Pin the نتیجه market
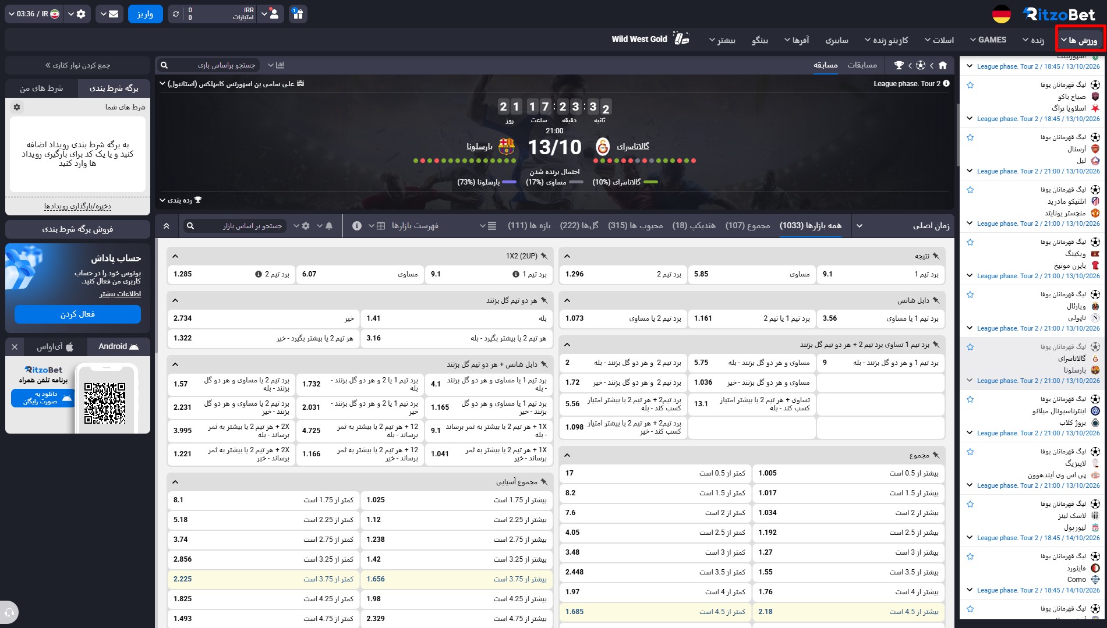 coord(936,256)
